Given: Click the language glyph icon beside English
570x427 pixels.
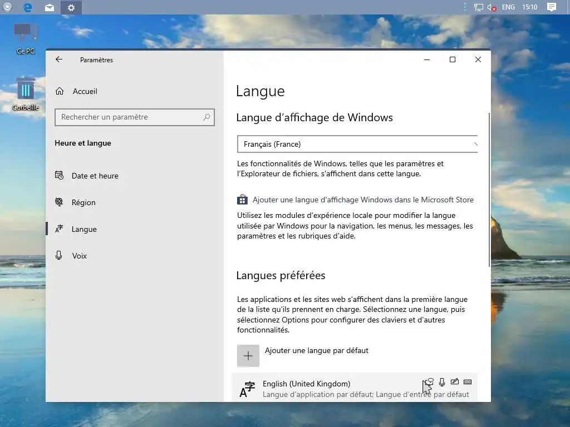Looking at the screenshot, I should pos(247,390).
